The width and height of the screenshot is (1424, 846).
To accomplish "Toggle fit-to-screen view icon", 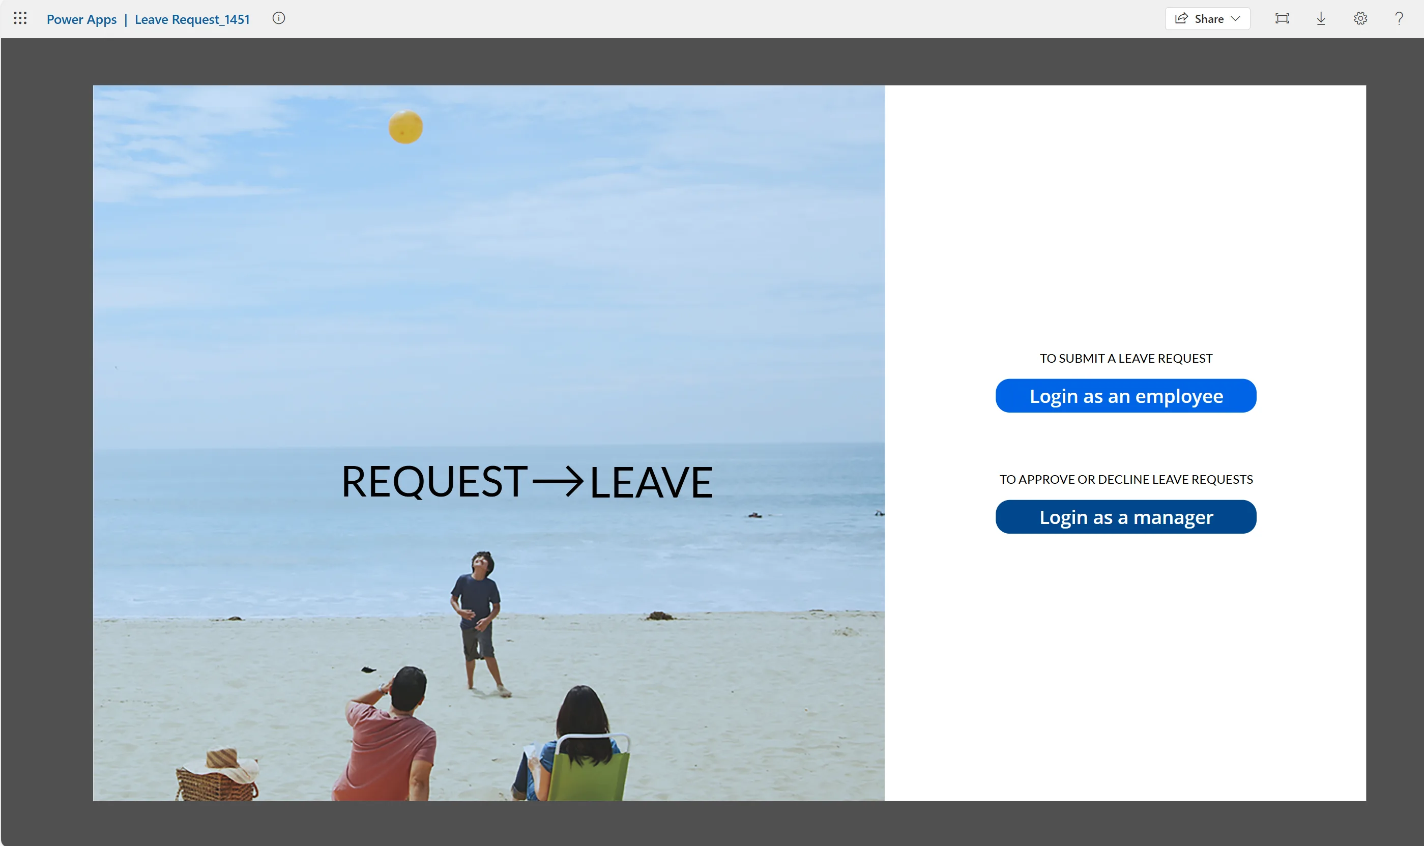I will pyautogui.click(x=1282, y=18).
